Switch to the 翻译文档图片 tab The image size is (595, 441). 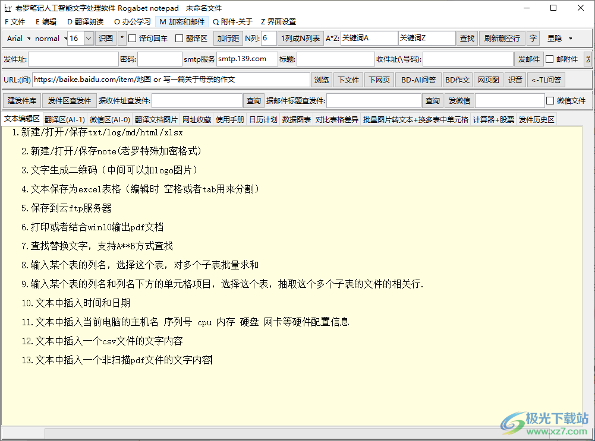156,120
